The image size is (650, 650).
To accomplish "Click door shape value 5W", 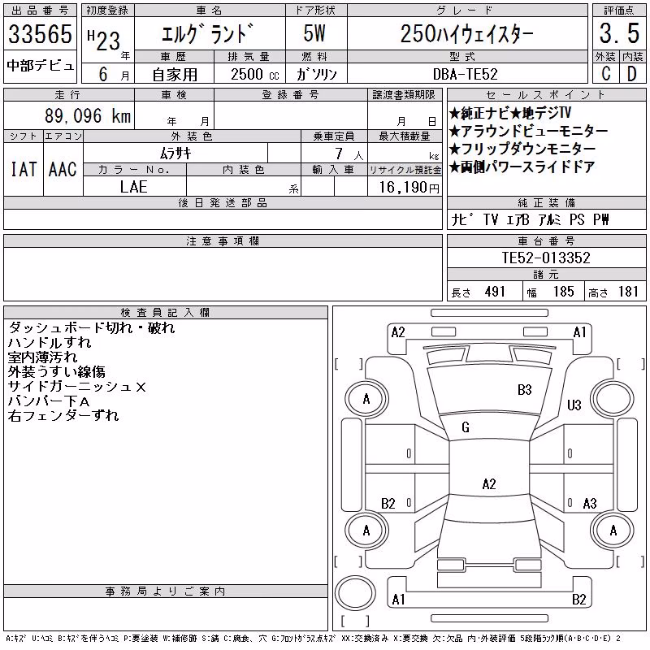I will pos(314,33).
